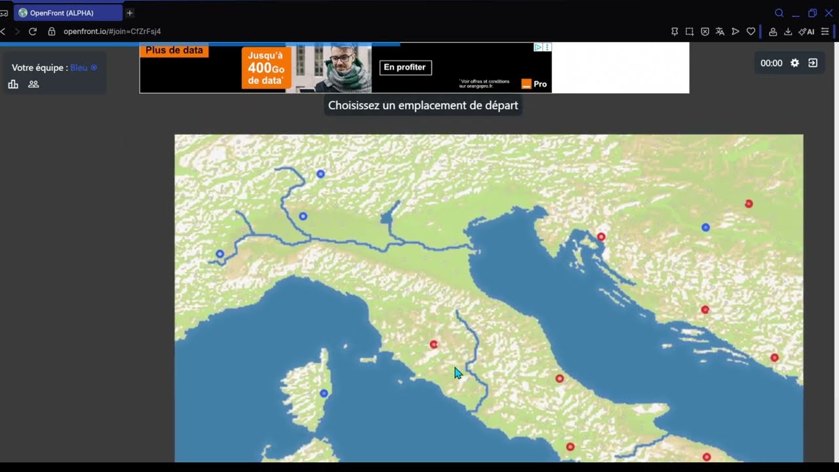Open a new browser tab
The image size is (839, 472).
coord(130,13)
